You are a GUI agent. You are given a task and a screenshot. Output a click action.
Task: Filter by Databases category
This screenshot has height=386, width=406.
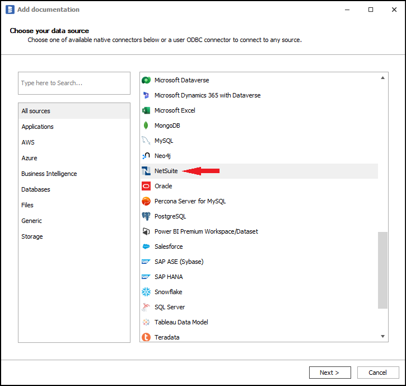pyautogui.click(x=36, y=189)
